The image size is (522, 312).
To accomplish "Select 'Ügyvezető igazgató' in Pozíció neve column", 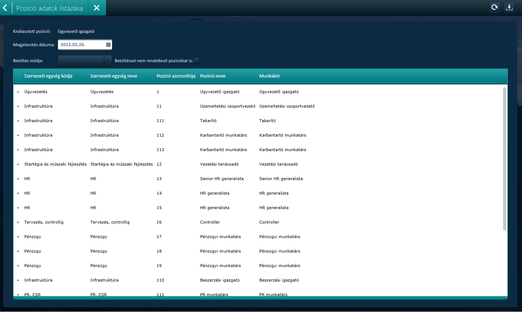I will pos(220,92).
